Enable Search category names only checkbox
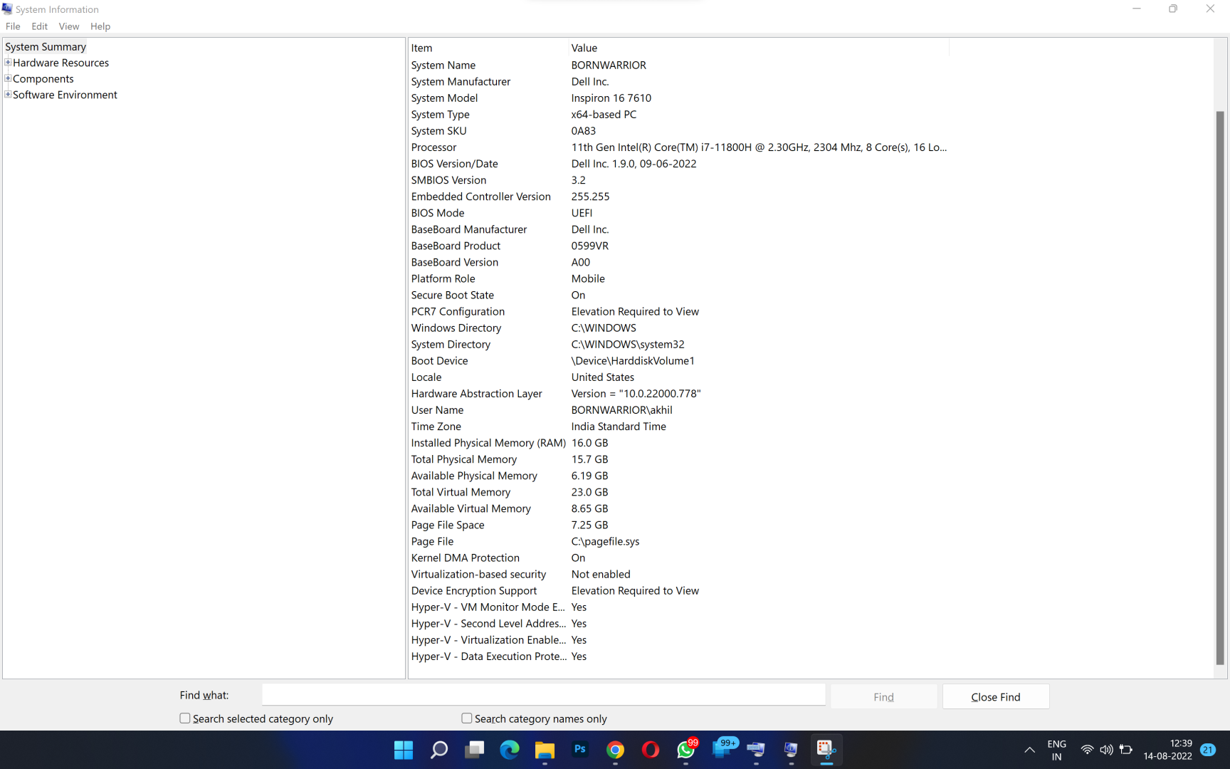 (467, 718)
